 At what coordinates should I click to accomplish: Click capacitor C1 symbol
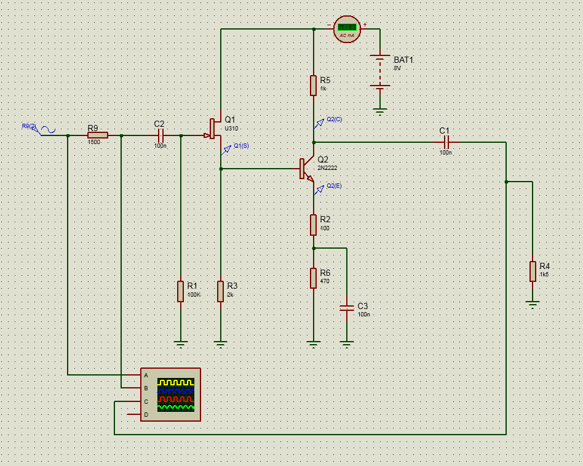[x=446, y=142]
